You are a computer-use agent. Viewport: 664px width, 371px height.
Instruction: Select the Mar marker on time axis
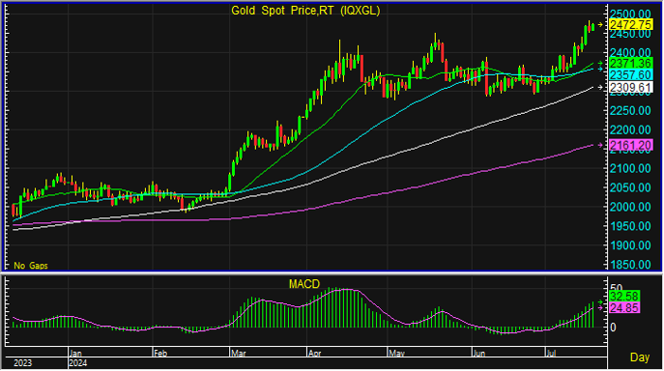pyautogui.click(x=238, y=354)
